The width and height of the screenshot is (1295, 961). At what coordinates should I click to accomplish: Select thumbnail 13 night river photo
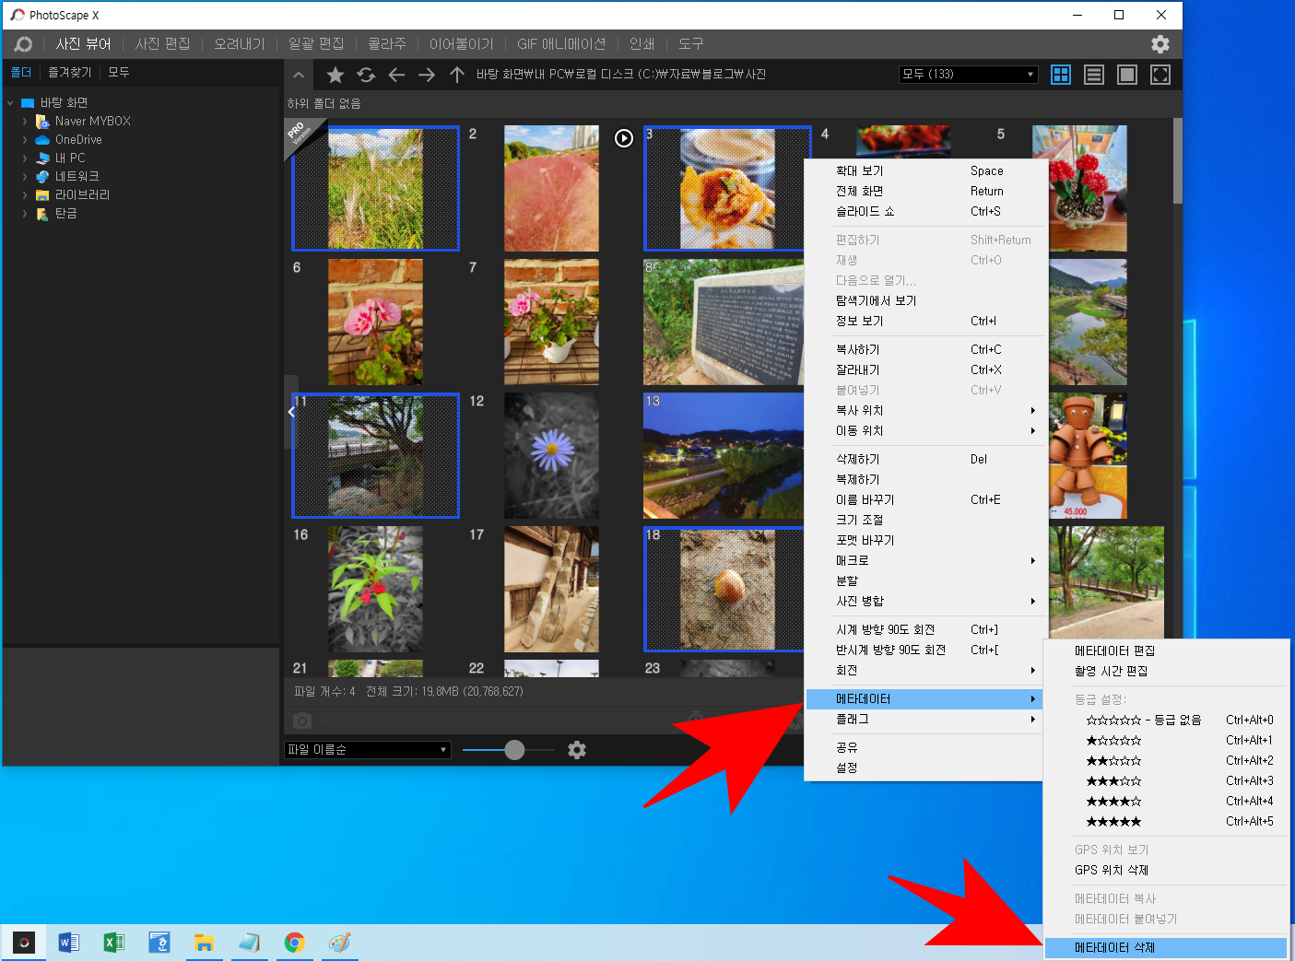coord(724,455)
